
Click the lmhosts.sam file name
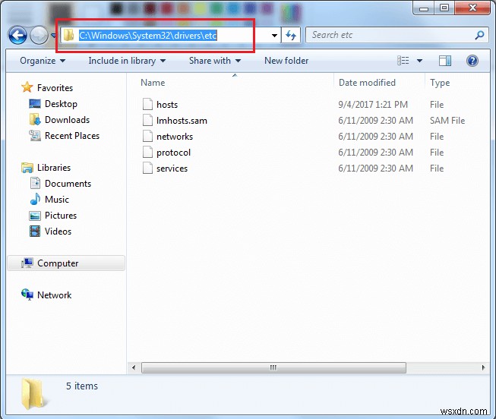click(182, 121)
